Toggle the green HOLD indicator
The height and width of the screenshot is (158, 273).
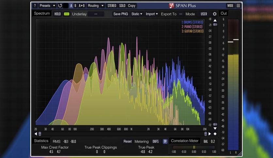(67, 14)
